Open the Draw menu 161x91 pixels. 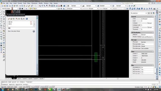click(29, 3)
